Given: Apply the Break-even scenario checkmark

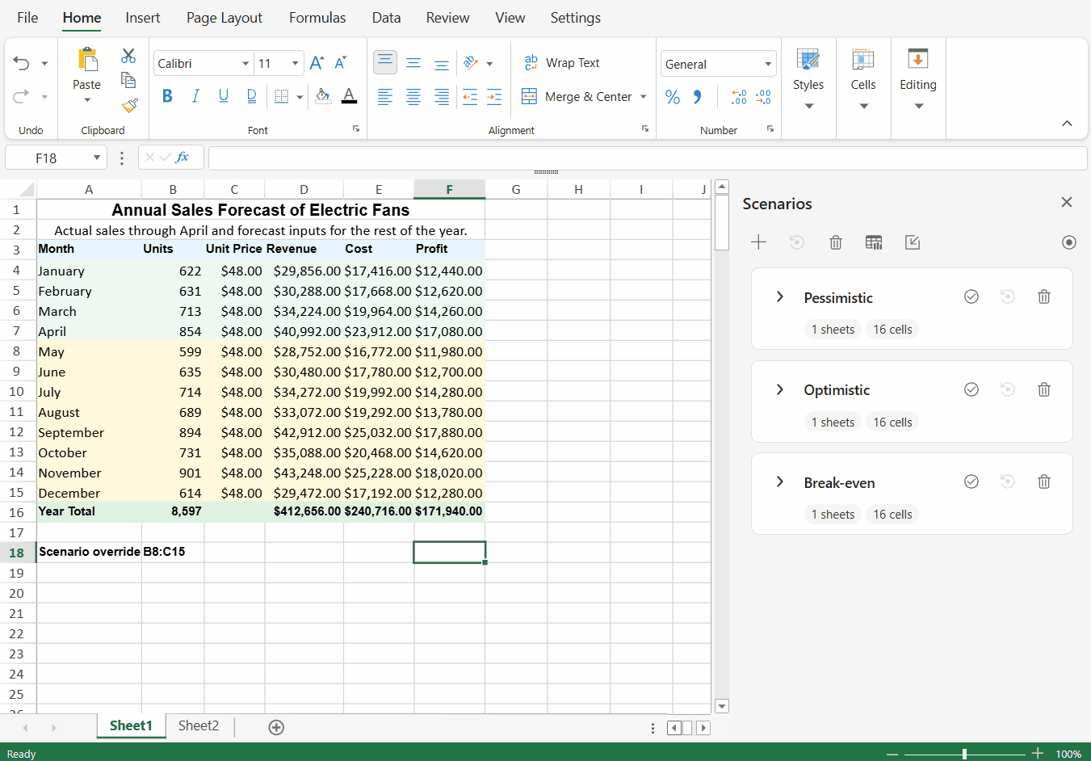Looking at the screenshot, I should 971,482.
